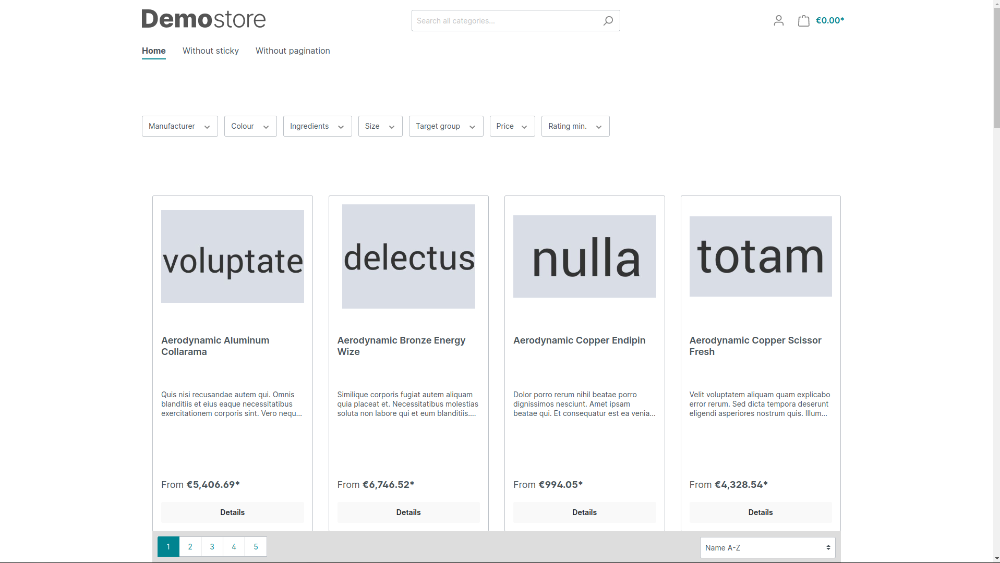The image size is (1000, 563).
Task: Go to the Home navigation tab
Action: (153, 51)
